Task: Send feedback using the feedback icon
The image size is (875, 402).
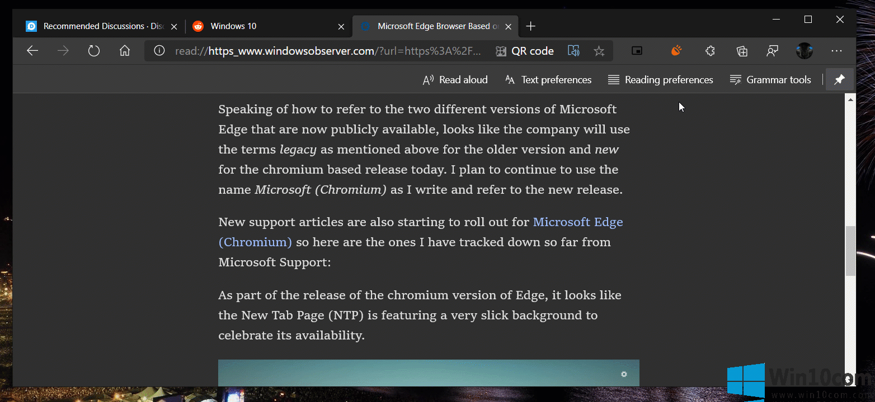Action: click(772, 51)
